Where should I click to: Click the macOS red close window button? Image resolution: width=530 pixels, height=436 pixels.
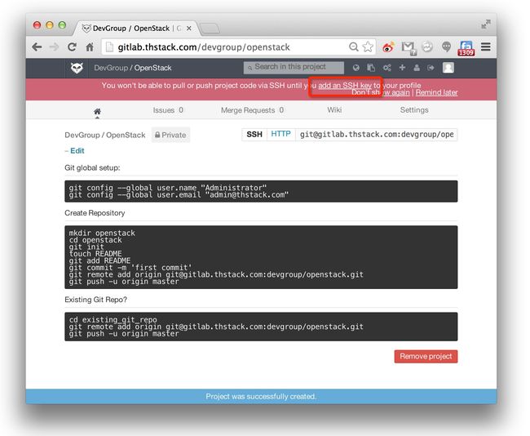pyautogui.click(x=38, y=25)
